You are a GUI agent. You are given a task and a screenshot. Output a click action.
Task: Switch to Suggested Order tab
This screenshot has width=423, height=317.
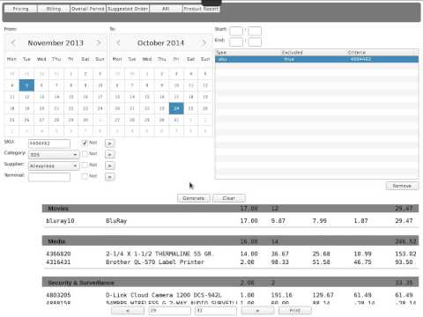click(x=128, y=9)
